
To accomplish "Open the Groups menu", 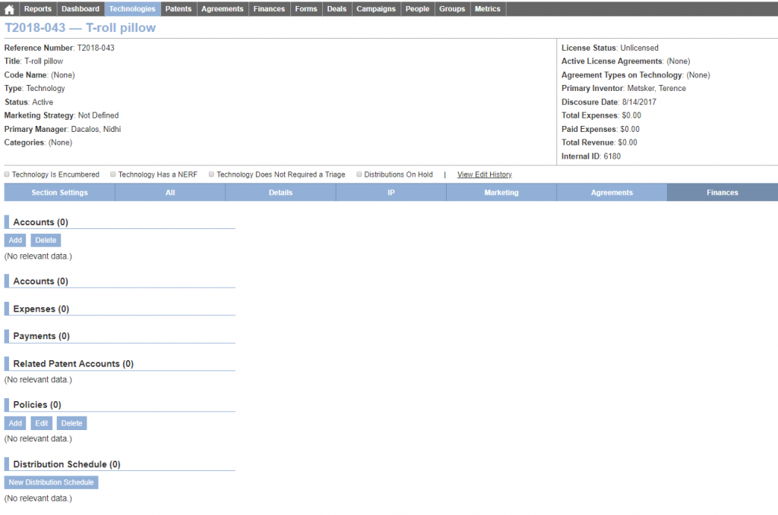I will pos(452,9).
